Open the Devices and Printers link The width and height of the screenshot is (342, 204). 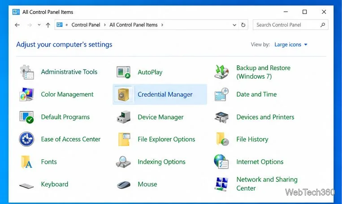[265, 117]
